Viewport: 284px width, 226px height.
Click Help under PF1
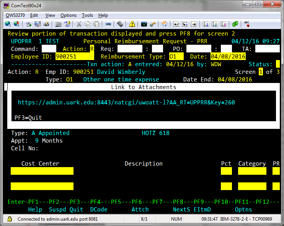35,210
